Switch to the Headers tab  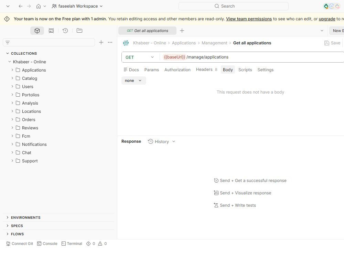coord(206,69)
